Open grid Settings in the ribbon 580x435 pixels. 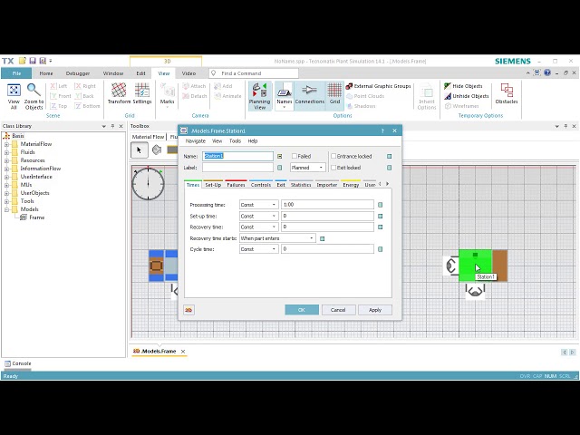[x=142, y=93]
